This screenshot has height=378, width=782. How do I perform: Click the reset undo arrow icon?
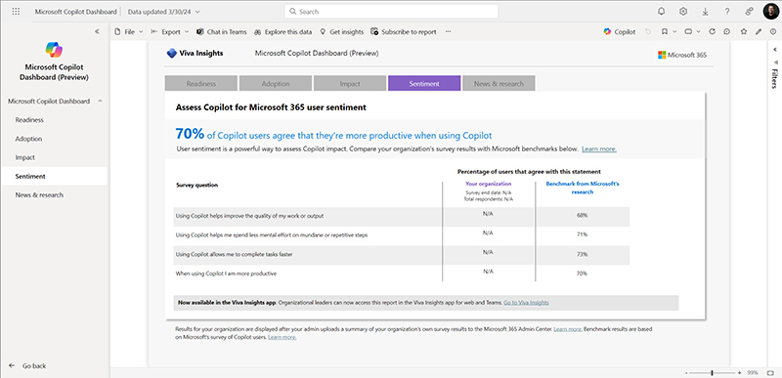pyautogui.click(x=648, y=31)
